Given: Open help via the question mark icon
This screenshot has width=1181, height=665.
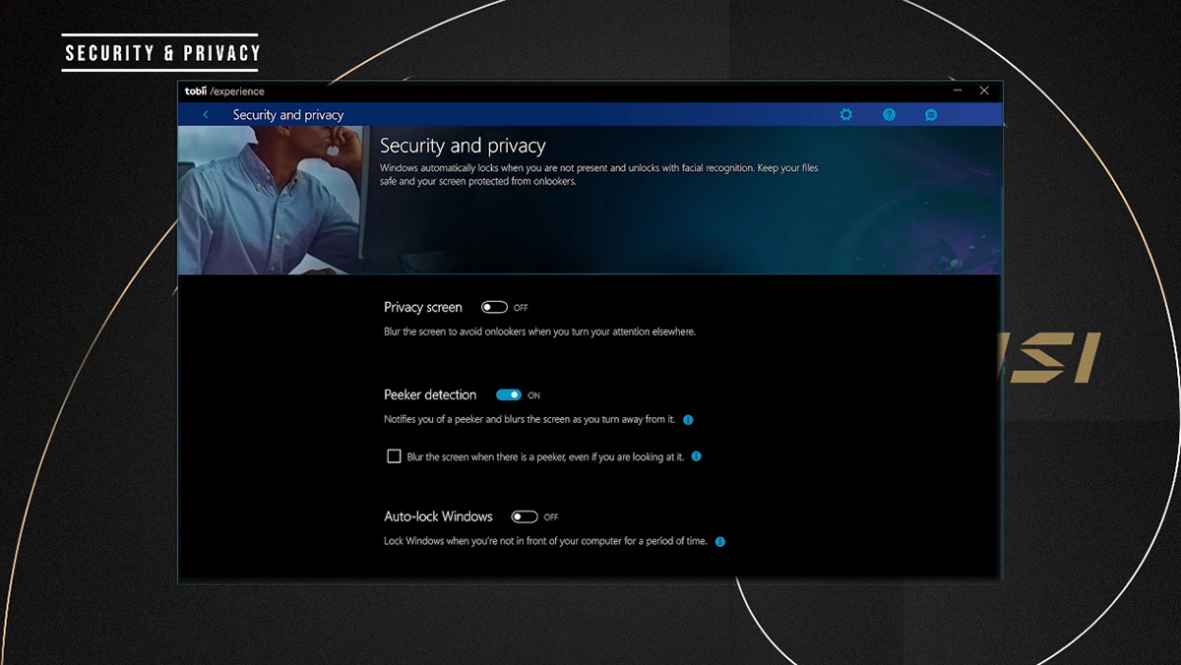Looking at the screenshot, I should click(889, 115).
